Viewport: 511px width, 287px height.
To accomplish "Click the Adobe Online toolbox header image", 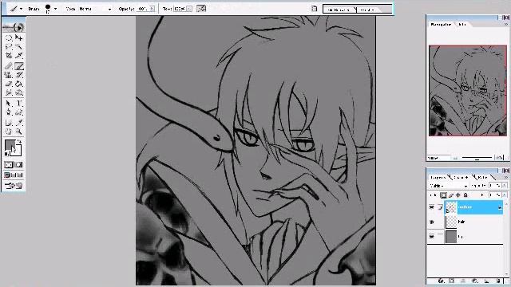I will [x=14, y=27].
